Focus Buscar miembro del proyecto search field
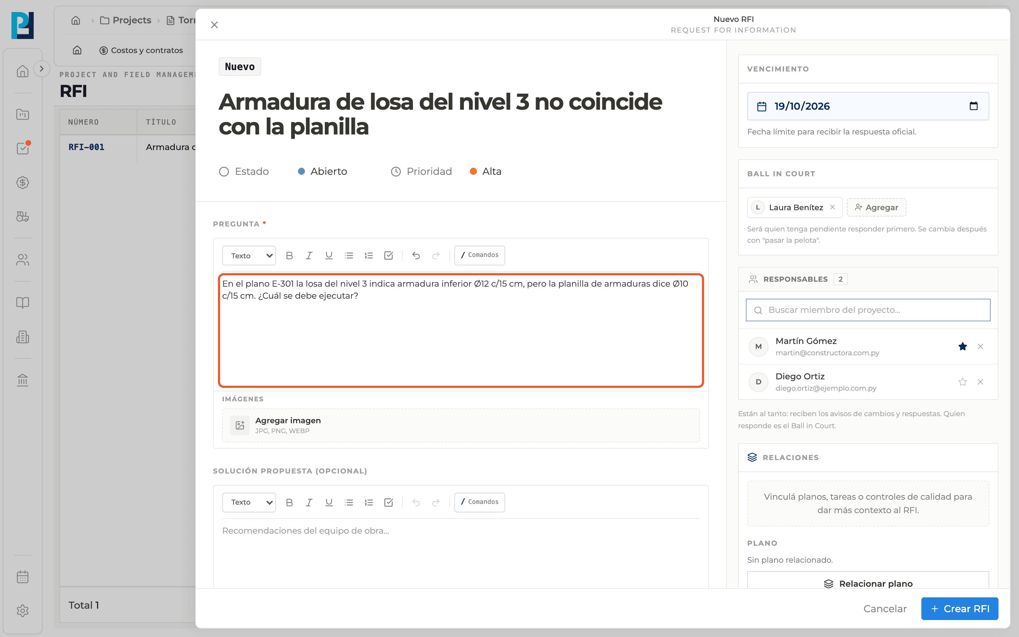 868,310
